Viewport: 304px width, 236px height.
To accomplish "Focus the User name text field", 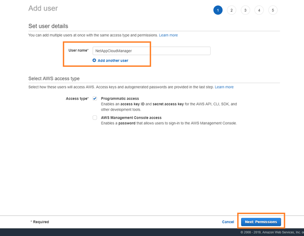I will tap(151, 51).
